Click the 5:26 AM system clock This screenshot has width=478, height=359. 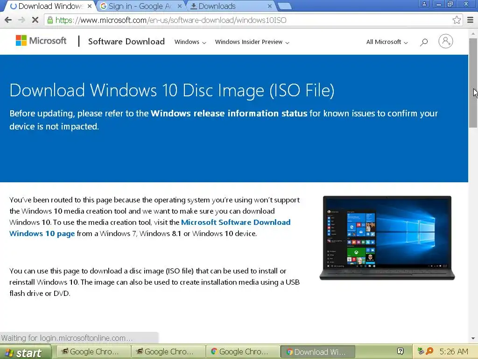[453, 352]
